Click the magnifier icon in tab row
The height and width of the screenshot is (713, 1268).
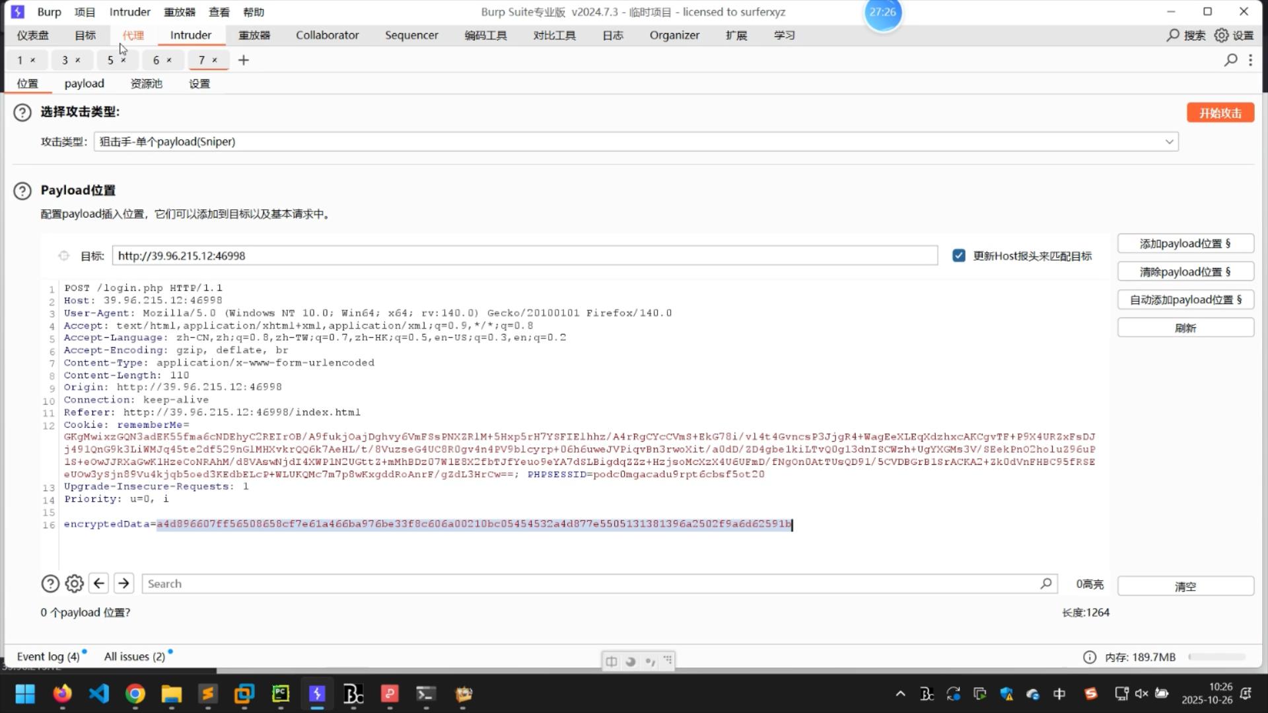[1230, 60]
